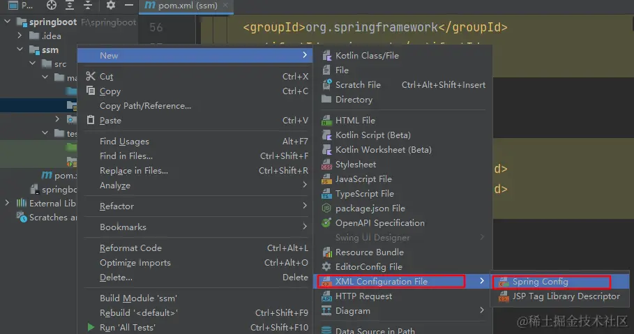This screenshot has height=334, width=634.
Task: Click the HTTP Request API icon
Action: [x=326, y=296]
